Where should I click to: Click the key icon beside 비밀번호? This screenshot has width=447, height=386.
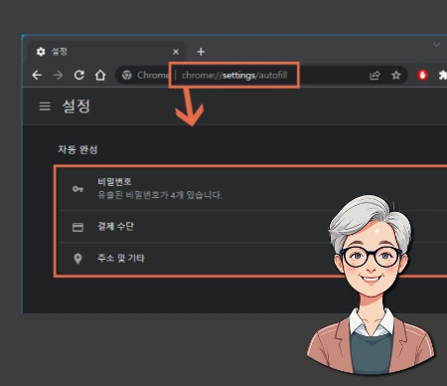(x=77, y=189)
